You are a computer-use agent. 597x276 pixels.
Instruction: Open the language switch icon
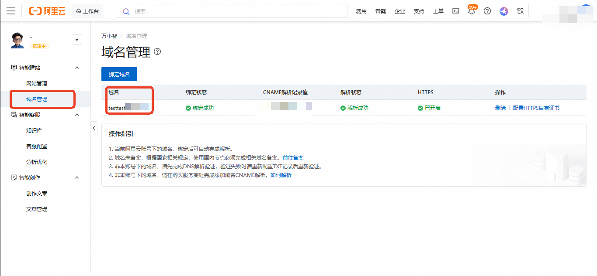coord(520,11)
